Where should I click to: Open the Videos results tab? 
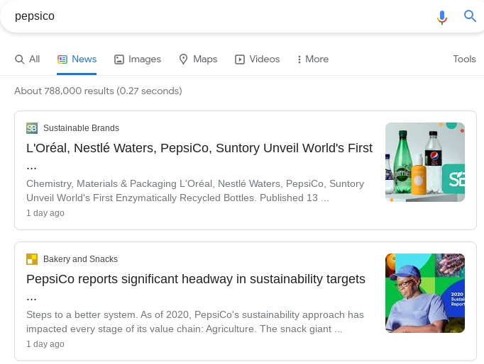coord(257,59)
